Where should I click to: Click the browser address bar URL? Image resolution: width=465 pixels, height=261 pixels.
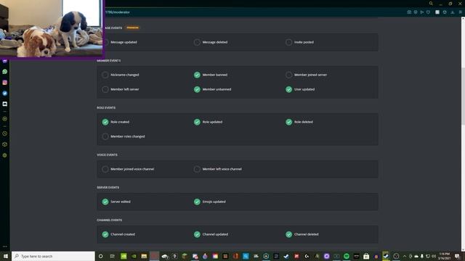(118, 12)
